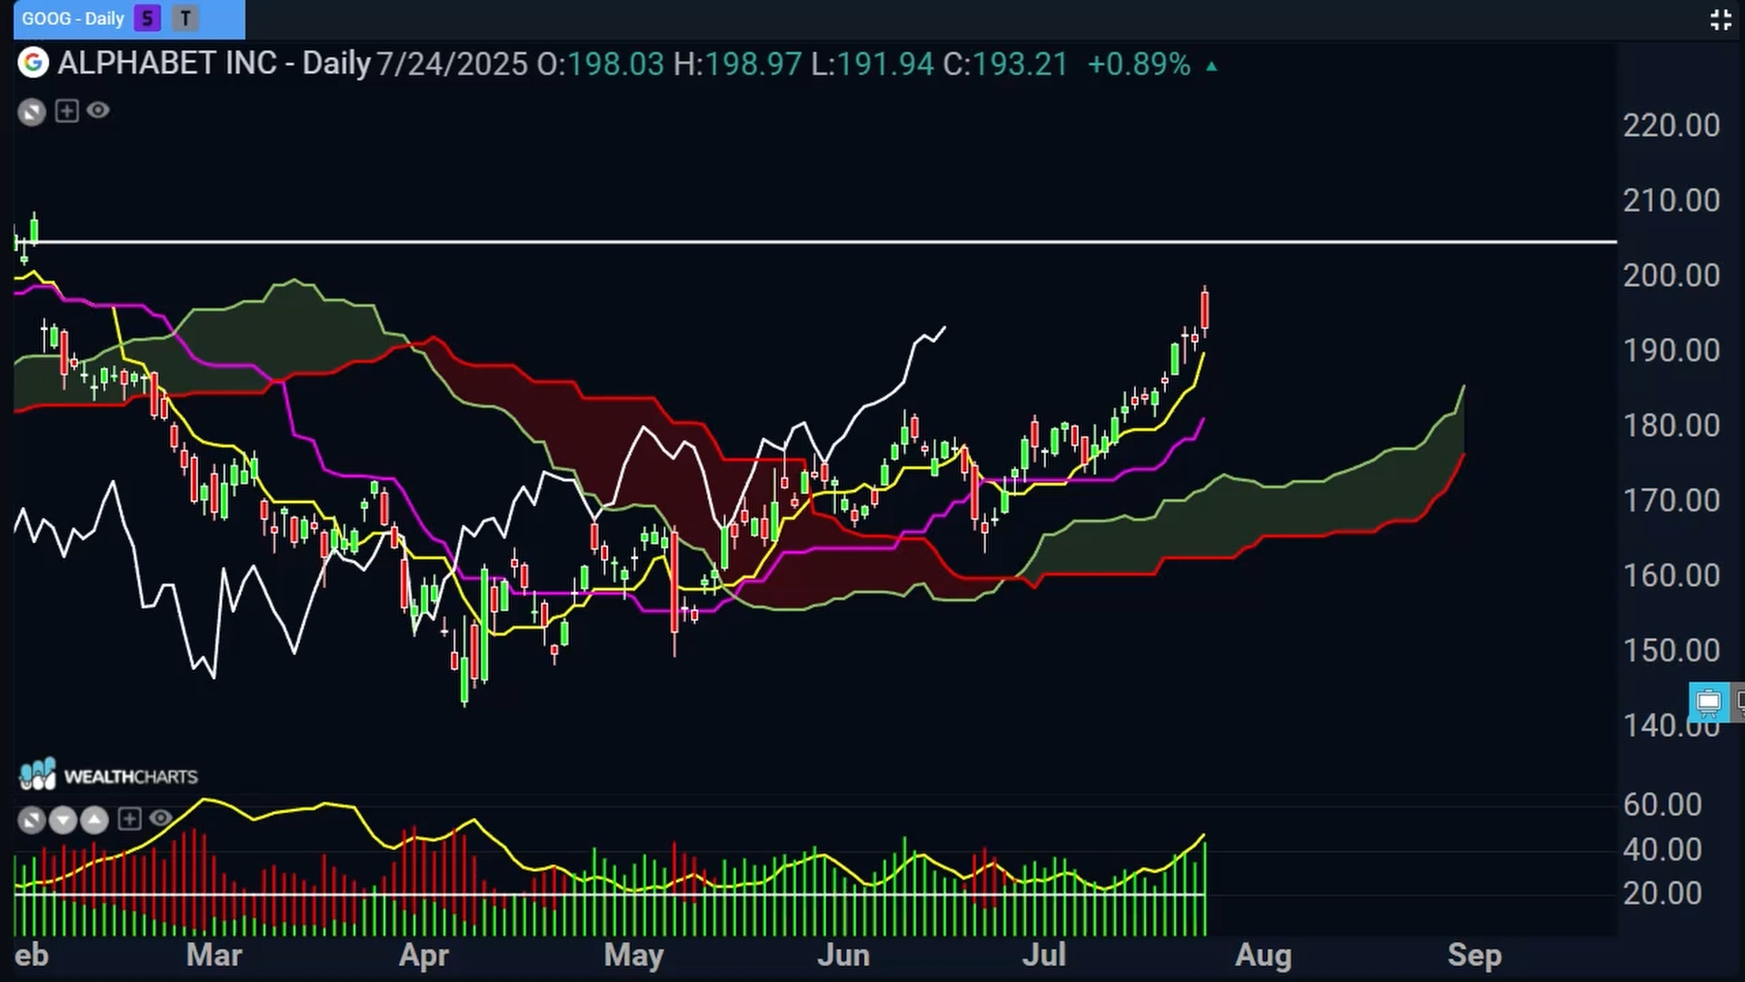Click the 180.00 price axis label
This screenshot has width=1745, height=982.
(1671, 426)
